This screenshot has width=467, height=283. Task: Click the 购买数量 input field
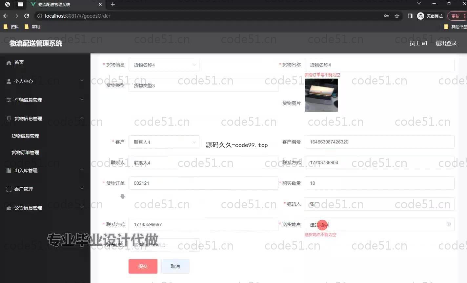(379, 183)
